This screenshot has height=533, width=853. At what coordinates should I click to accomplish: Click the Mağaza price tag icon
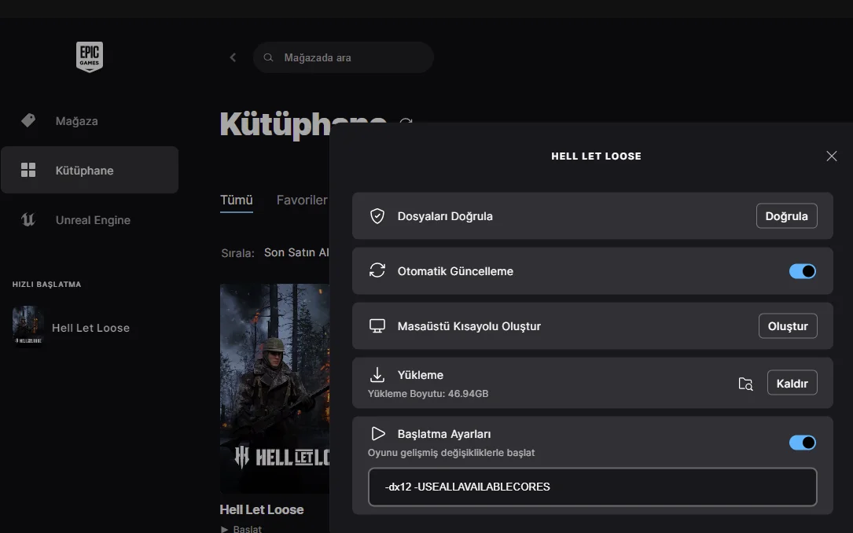[28, 120]
